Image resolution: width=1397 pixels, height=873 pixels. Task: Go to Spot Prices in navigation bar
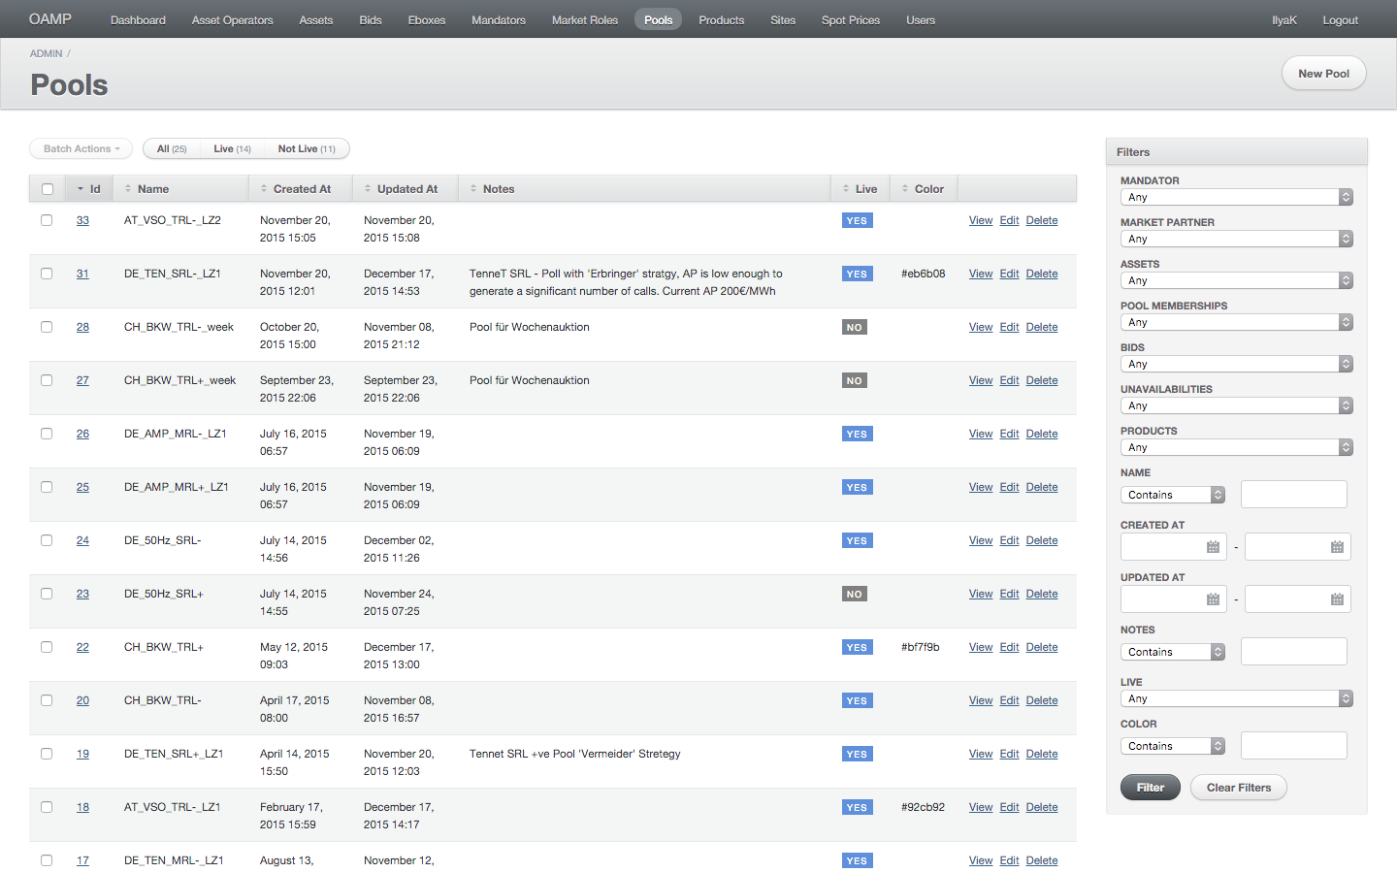coord(850,19)
